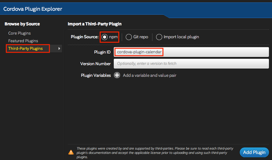Click the Cordova Plugin Explorer title
The image size is (272, 160).
click(x=33, y=9)
